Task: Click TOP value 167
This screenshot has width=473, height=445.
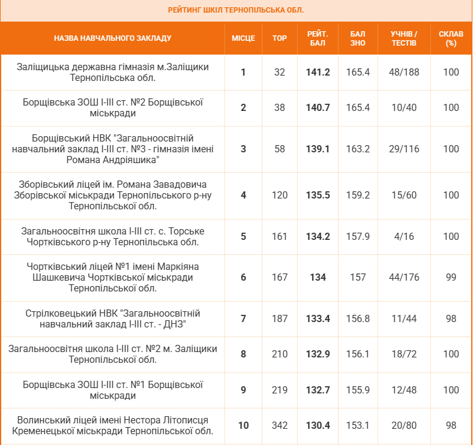Action: click(x=279, y=277)
